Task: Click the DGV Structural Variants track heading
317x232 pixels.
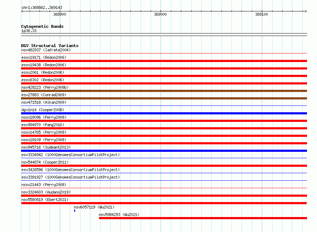Action: pos(50,46)
